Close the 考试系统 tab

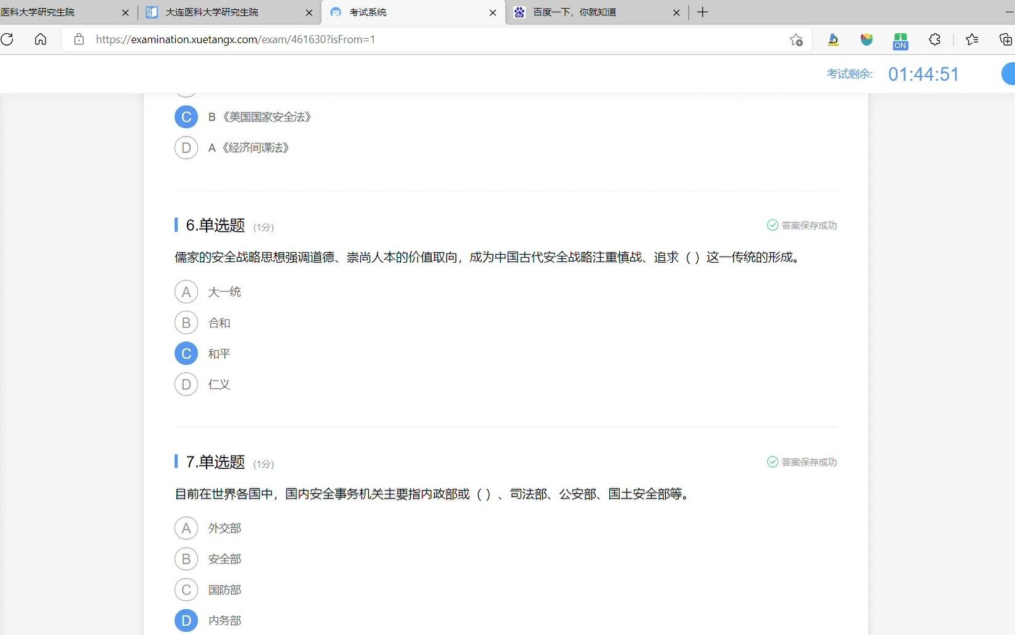pos(492,12)
